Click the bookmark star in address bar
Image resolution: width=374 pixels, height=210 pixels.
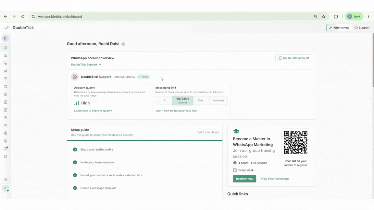pos(324,17)
